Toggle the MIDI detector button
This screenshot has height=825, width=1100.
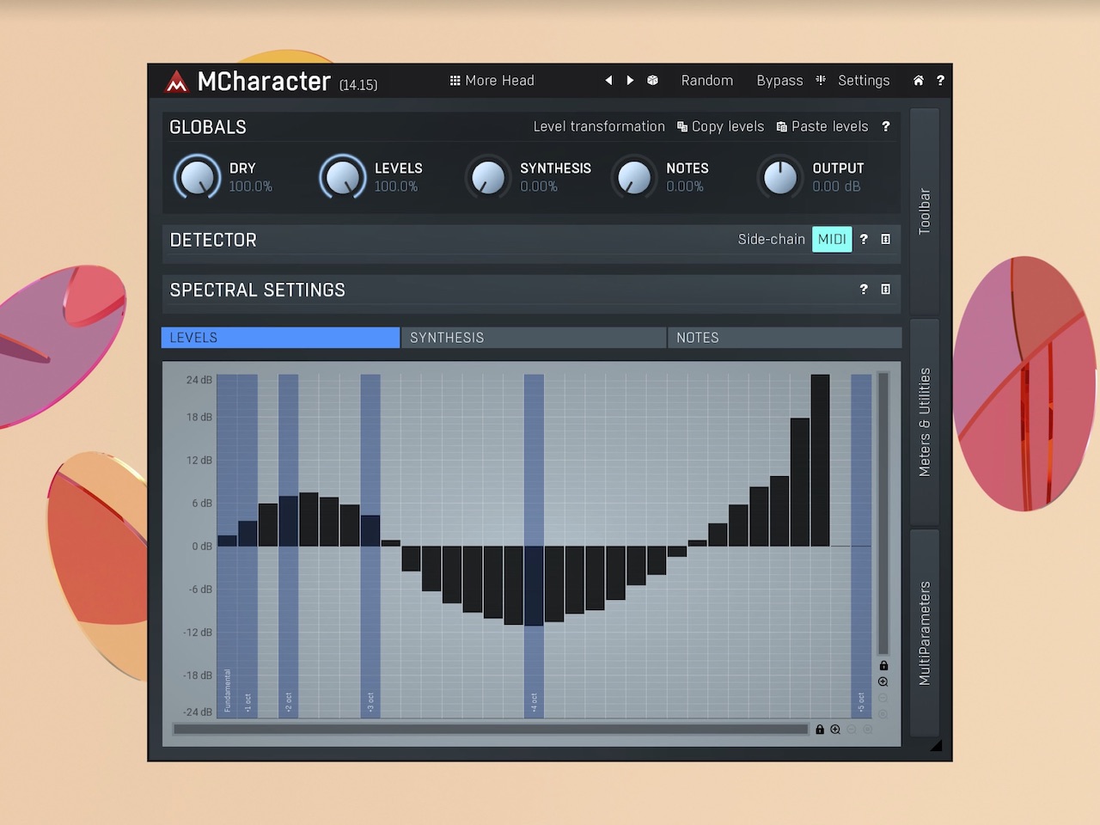pyautogui.click(x=831, y=239)
